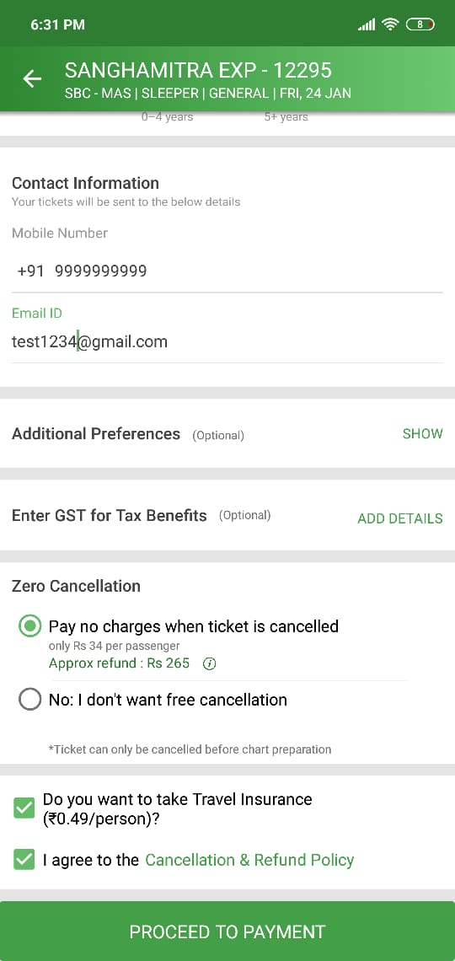Tap the SBC - MAS journey details subtitle

click(x=207, y=94)
